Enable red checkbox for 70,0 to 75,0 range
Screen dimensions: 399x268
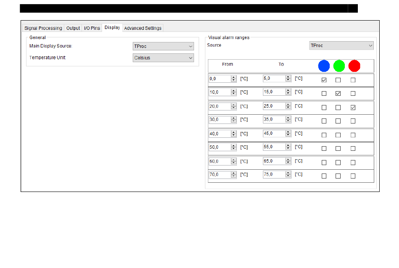click(353, 176)
